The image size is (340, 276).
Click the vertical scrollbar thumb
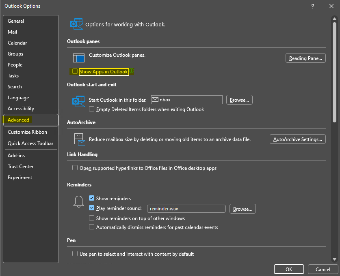pos(334,72)
